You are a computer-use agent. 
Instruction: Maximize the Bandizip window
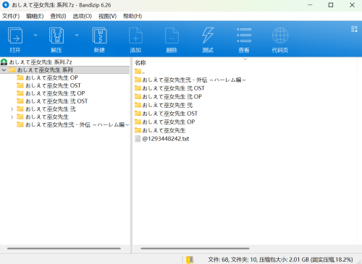point(331,5)
